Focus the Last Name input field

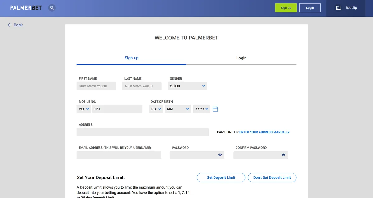[x=142, y=86]
